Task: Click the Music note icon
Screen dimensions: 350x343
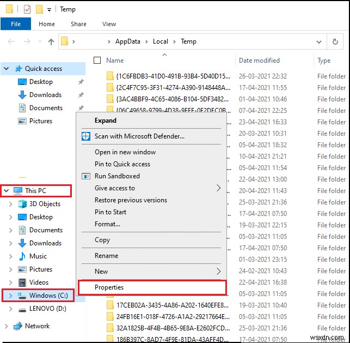Action: (x=22, y=256)
